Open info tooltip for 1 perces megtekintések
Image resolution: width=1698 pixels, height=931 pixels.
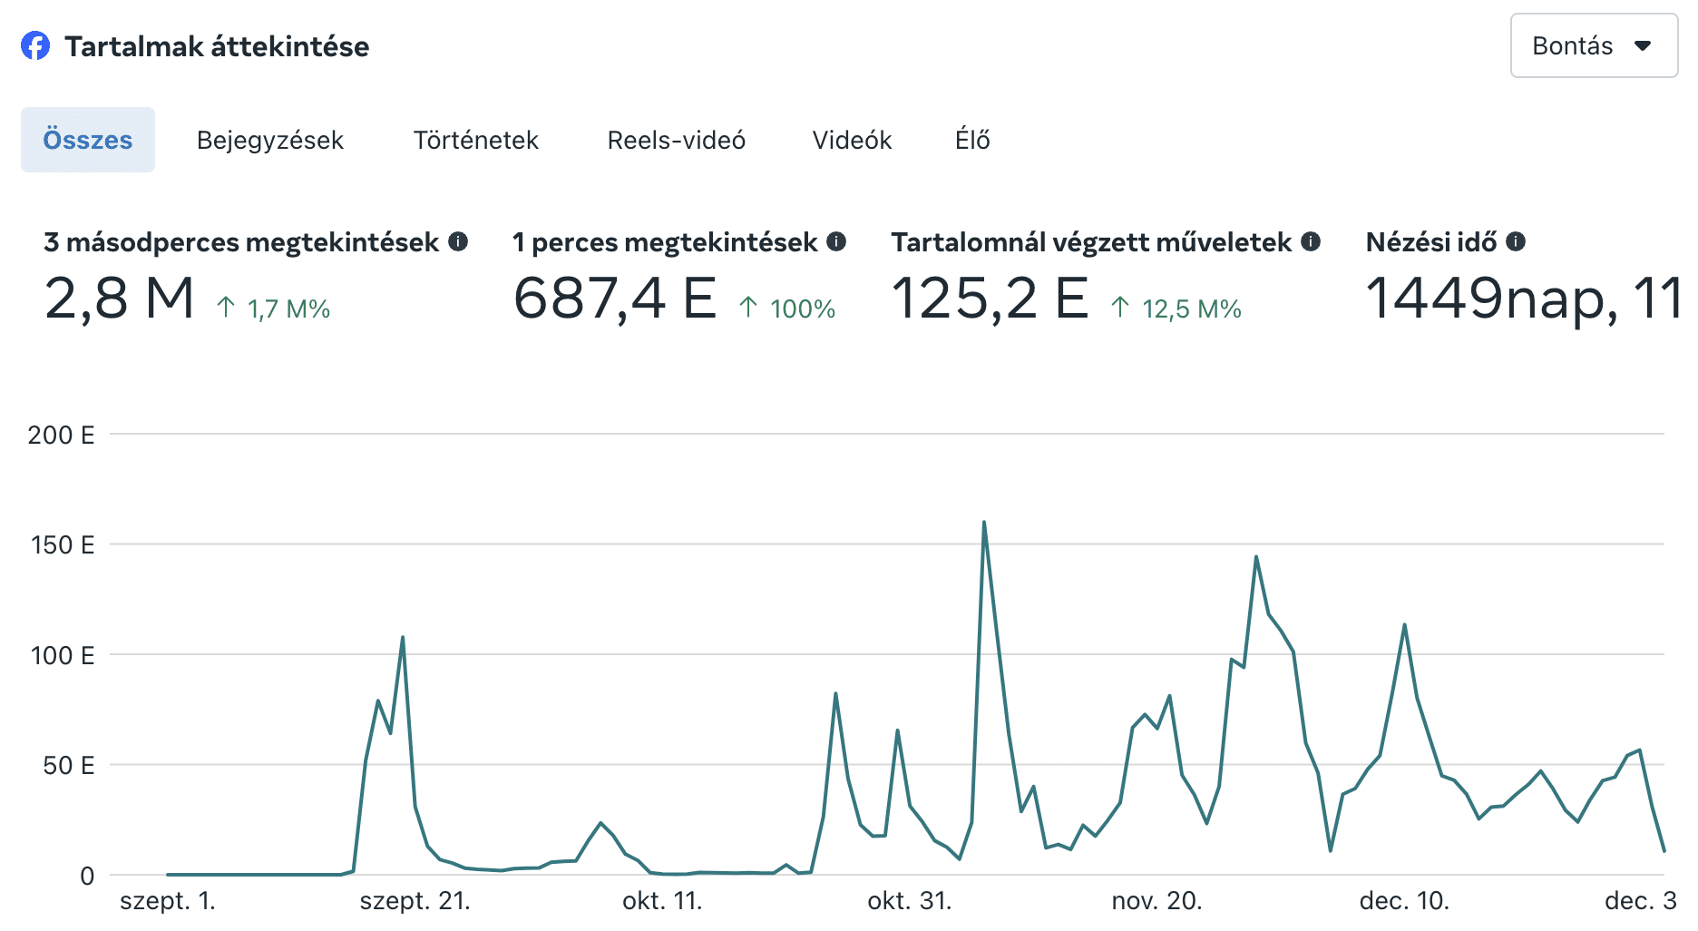point(836,241)
